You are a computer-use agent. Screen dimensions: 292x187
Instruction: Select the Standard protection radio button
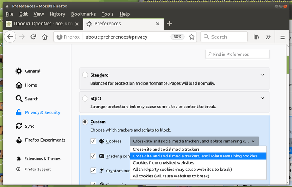tap(85, 75)
